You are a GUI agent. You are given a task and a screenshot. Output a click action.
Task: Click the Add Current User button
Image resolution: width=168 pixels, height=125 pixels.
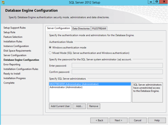click(x=60, y=106)
